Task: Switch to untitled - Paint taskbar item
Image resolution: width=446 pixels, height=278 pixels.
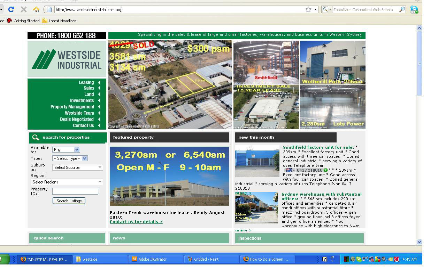Action: pos(212,259)
